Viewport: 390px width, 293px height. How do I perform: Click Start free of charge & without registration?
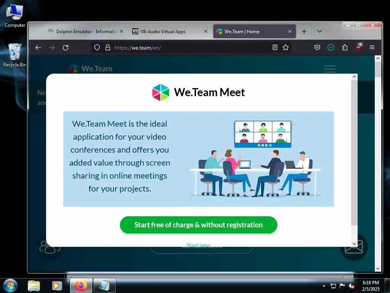click(x=198, y=225)
